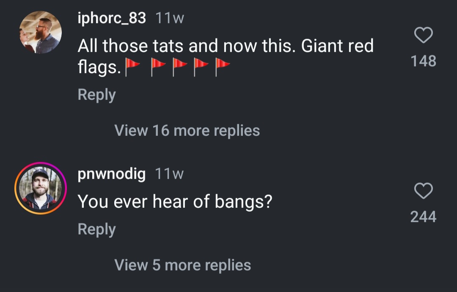Show who liked via the 148 count

[x=423, y=61]
